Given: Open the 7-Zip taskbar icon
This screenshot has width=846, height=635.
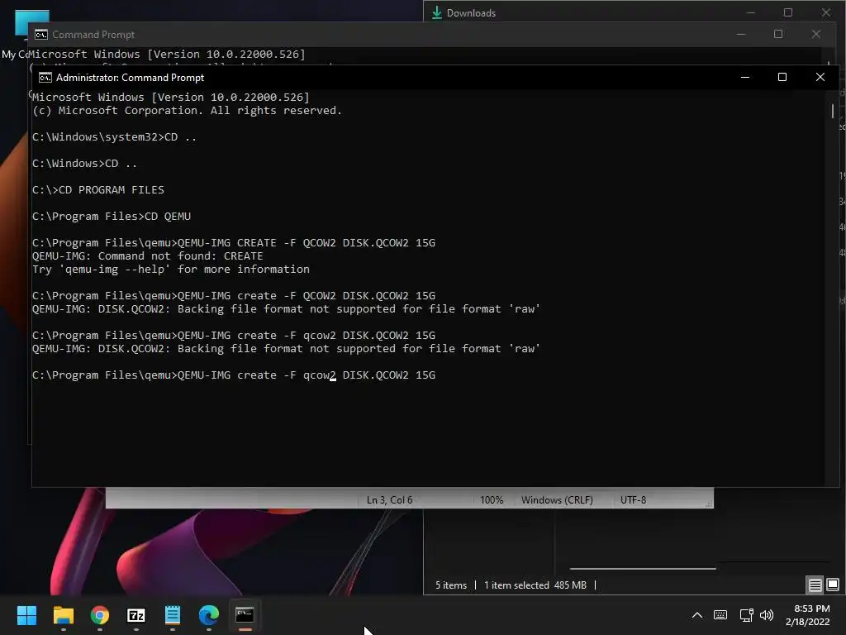Looking at the screenshot, I should point(136,615).
